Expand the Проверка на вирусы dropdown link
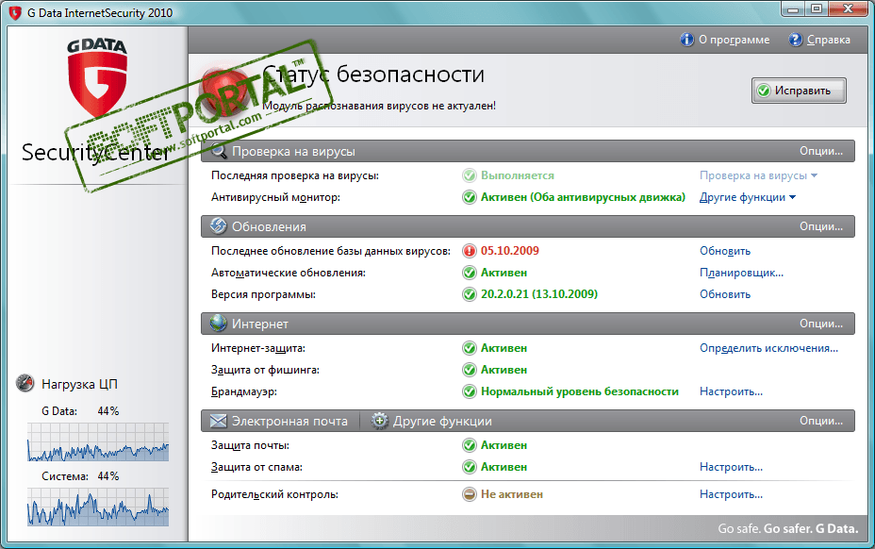Viewport: 875px width, 549px height. [758, 175]
